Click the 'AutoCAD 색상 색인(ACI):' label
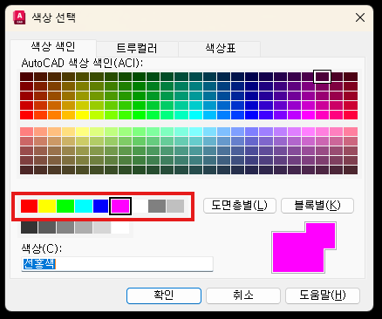382x319 pixels. (x=82, y=63)
